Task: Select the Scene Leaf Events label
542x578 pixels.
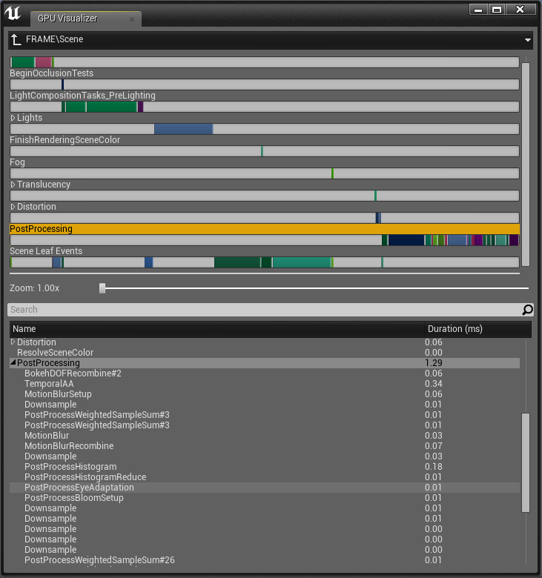Action: (x=46, y=251)
